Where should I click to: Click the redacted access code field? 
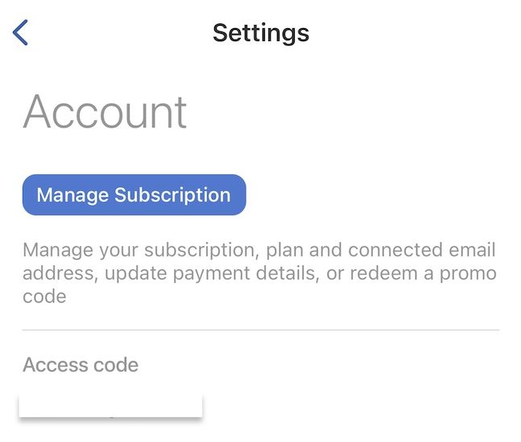[x=110, y=406]
